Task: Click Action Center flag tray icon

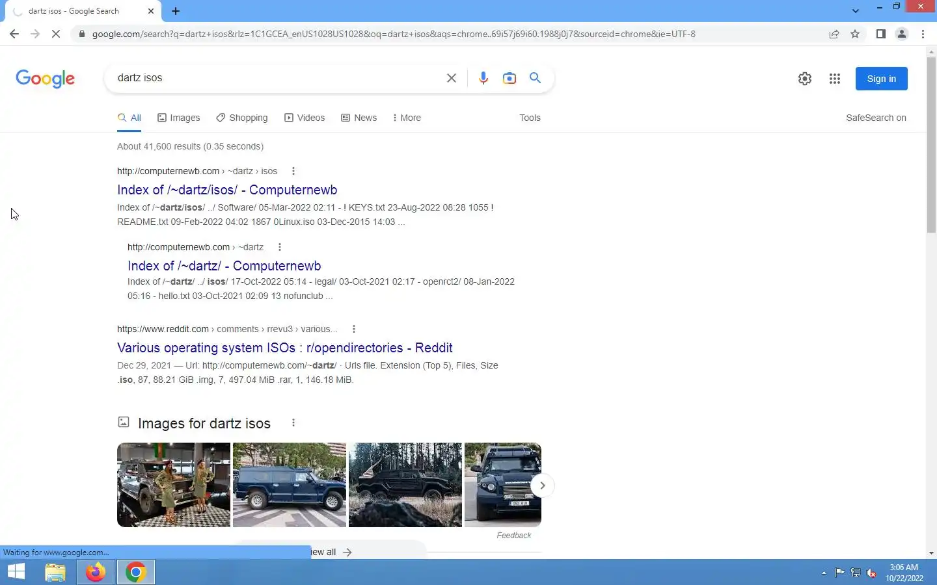Action: pos(839,573)
